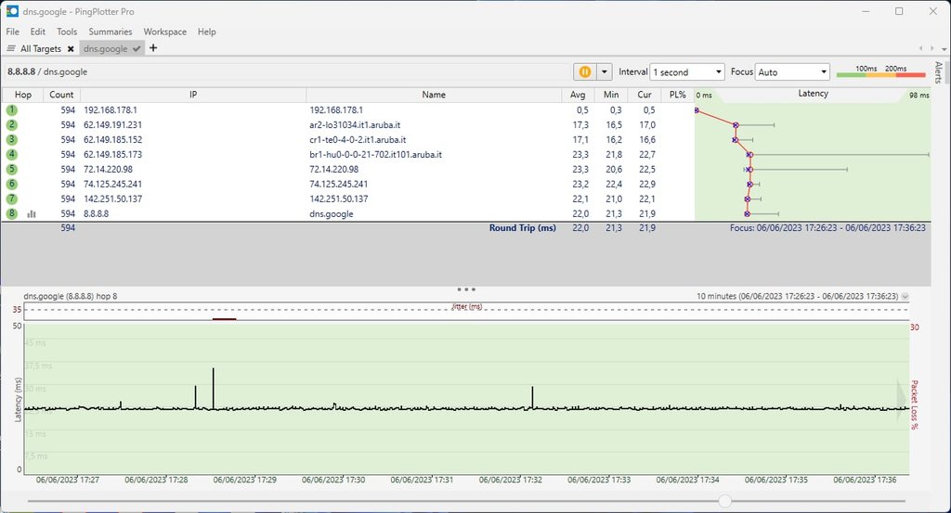The width and height of the screenshot is (951, 513).
Task: Open the Interval dropdown showing 1 second
Action: [687, 71]
